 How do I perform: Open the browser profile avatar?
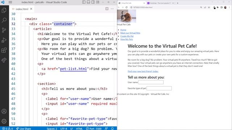225,7
